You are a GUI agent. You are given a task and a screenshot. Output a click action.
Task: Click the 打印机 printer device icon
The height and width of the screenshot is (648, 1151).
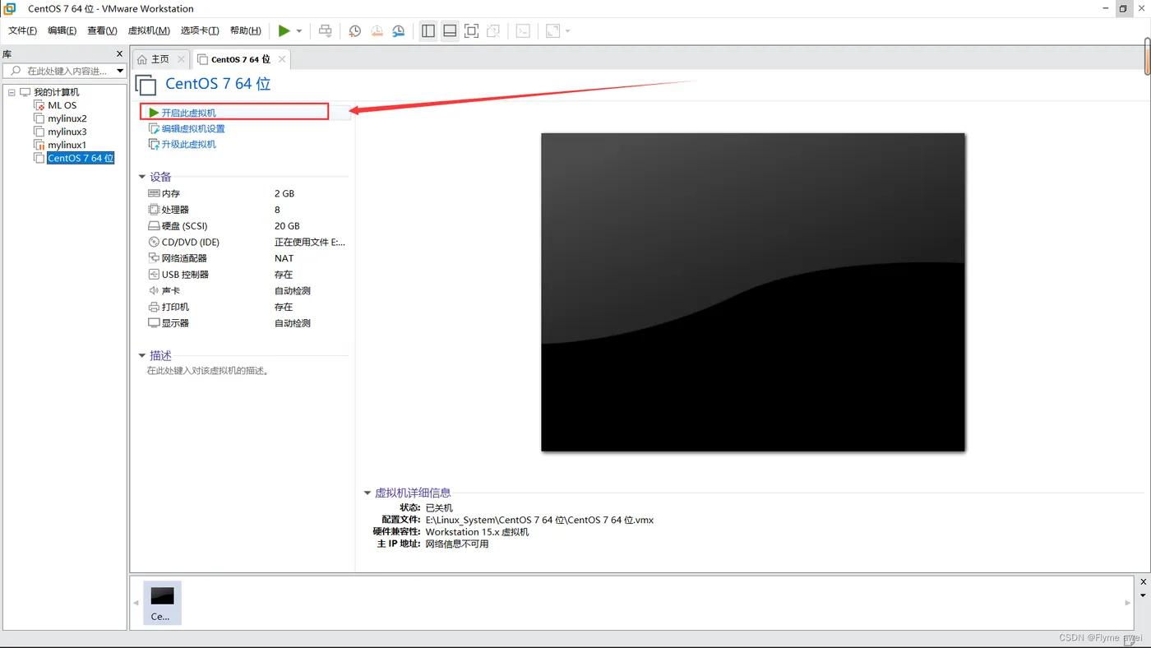(x=154, y=307)
